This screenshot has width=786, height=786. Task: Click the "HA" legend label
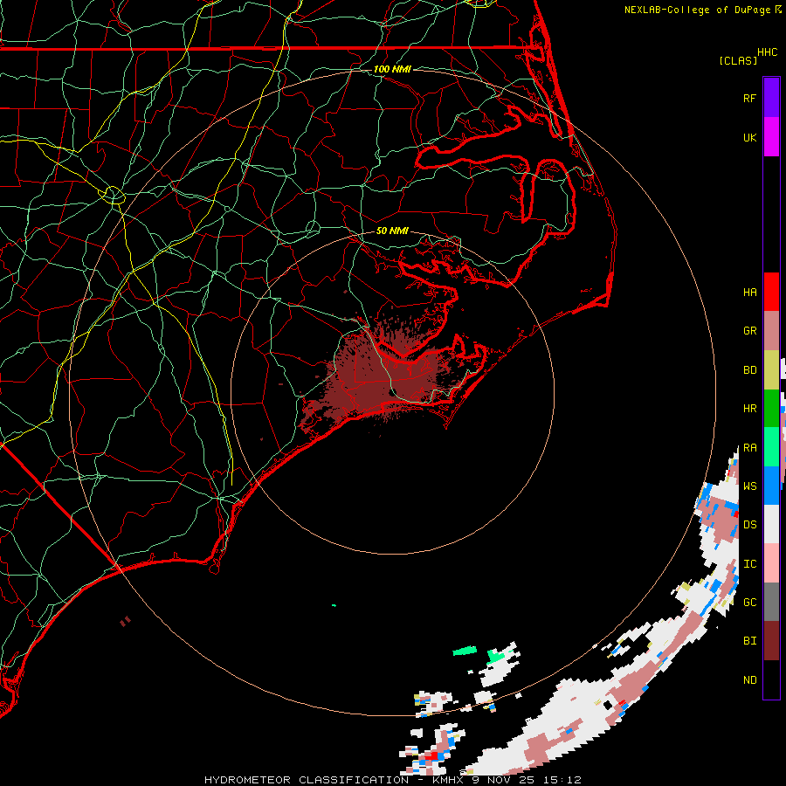pyautogui.click(x=749, y=293)
